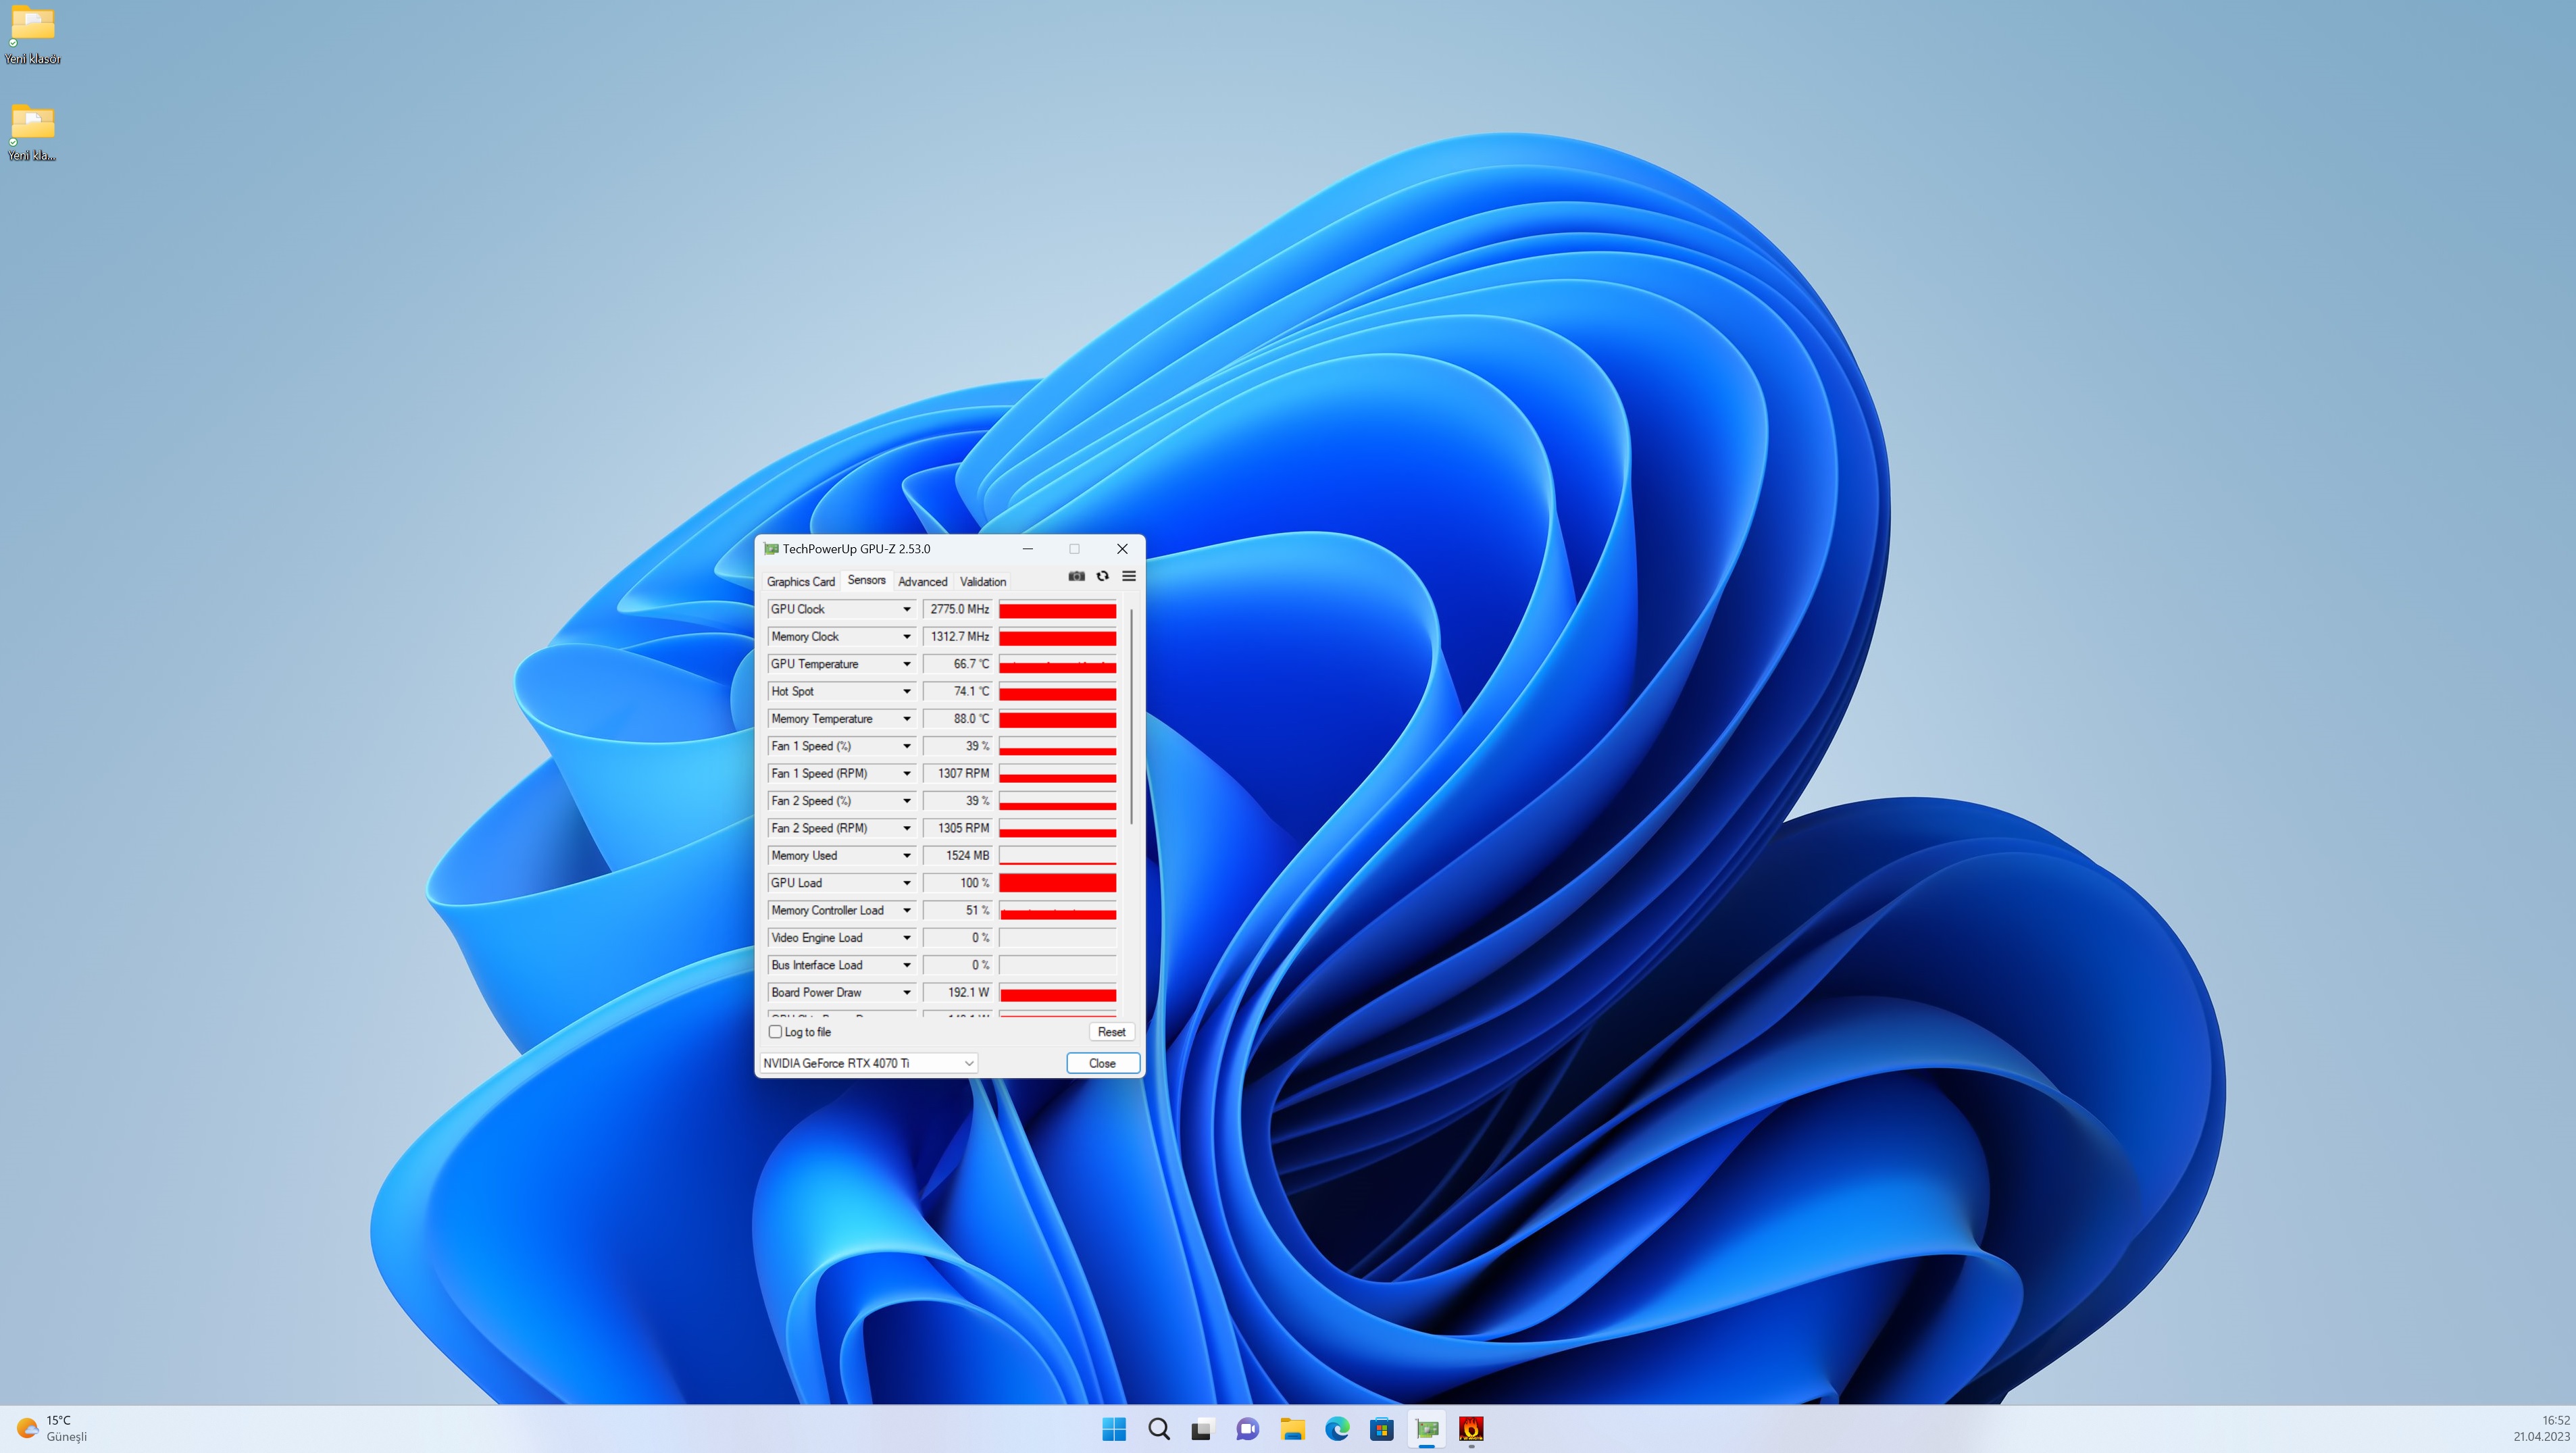
Task: Click the GPU Load red history graph
Action: pos(1057,883)
